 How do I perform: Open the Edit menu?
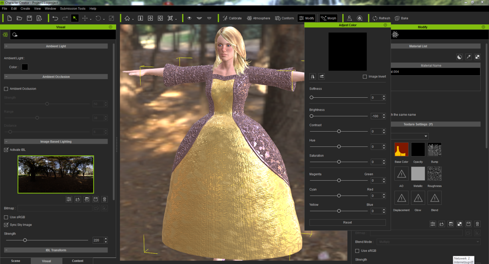14,9
